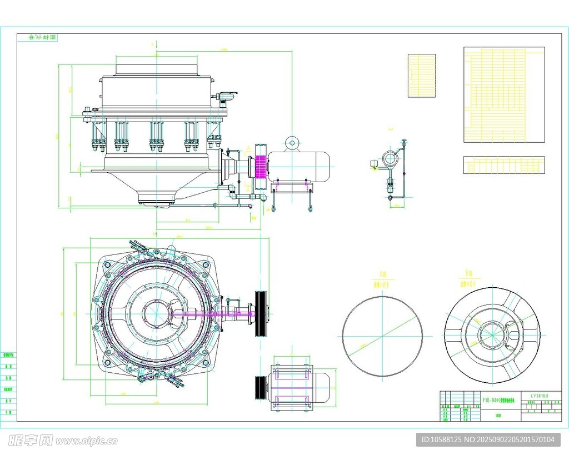Select the cone crusher discharge bottom outlet
The width and height of the screenshot is (569, 455).
click(157, 197)
